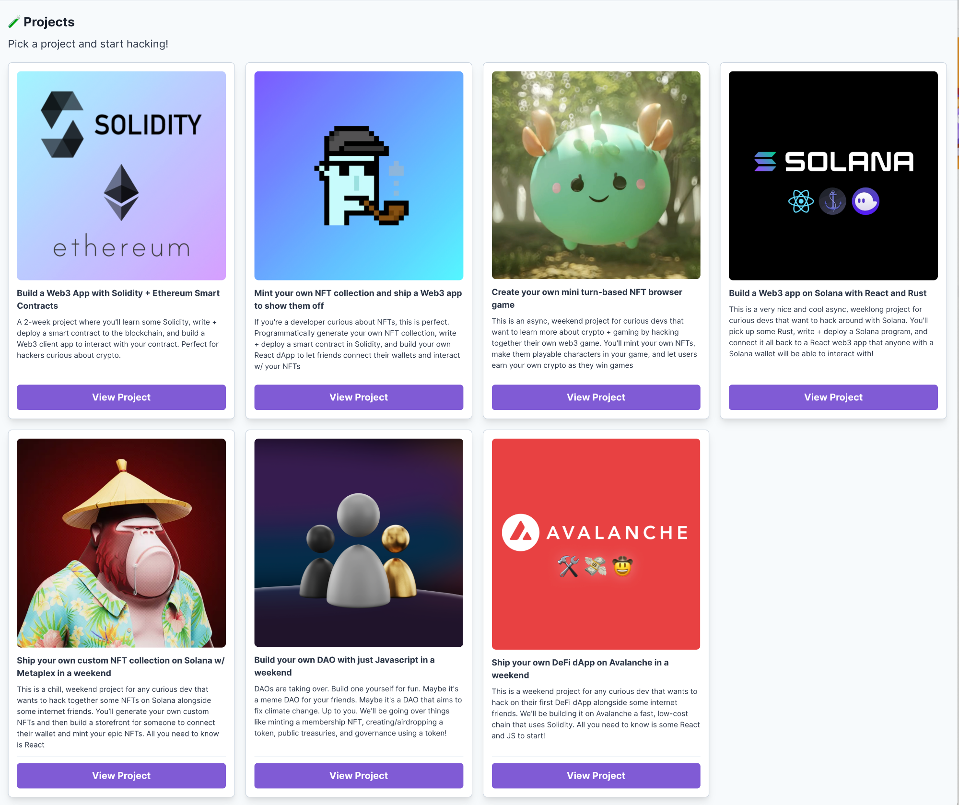Viewport: 959px width, 805px height.
Task: Click the test tube icon beside Projects
Action: coord(14,22)
